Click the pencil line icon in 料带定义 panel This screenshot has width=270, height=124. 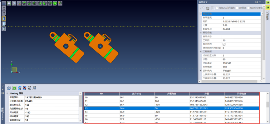pyautogui.click(x=202, y=8)
